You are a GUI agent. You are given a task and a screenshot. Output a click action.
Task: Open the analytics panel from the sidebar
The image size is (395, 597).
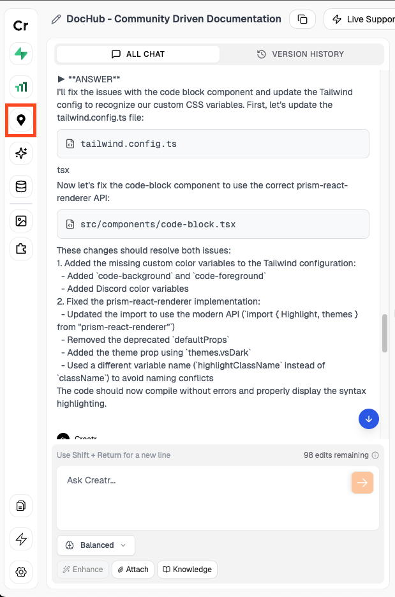(20, 87)
